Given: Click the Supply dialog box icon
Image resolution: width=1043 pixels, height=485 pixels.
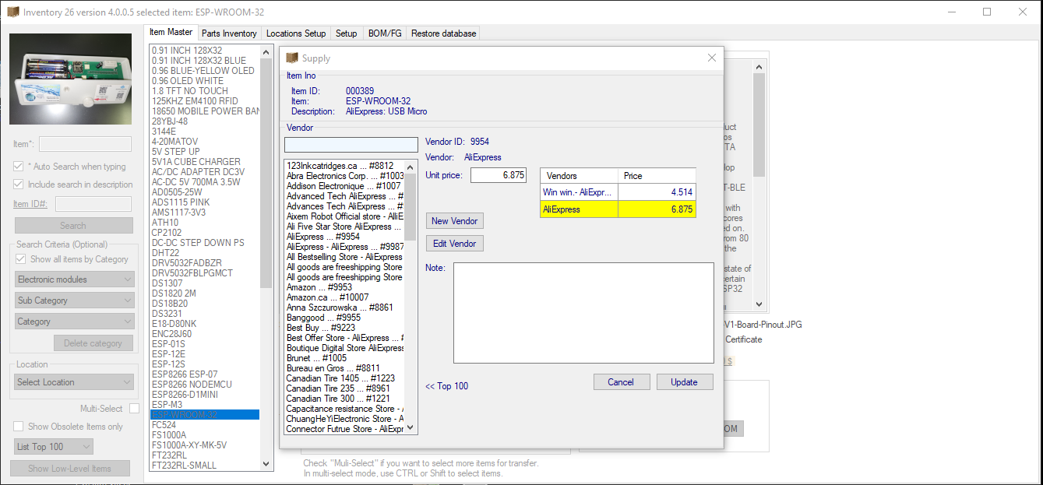Looking at the screenshot, I should click(292, 58).
